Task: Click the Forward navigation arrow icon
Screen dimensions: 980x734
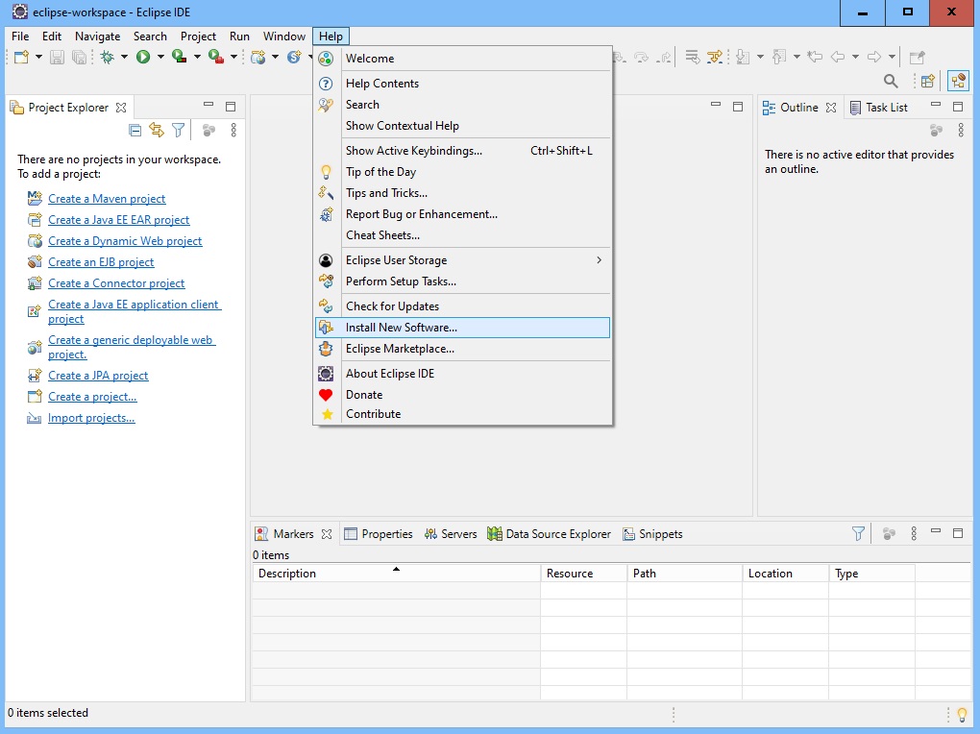Action: pos(873,57)
